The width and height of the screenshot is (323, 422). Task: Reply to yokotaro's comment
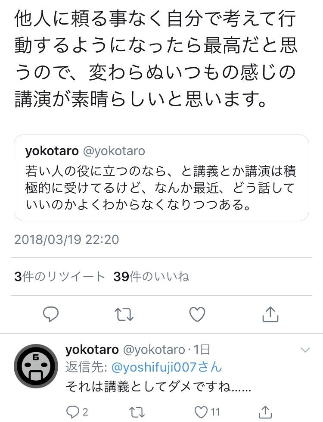coord(72,412)
